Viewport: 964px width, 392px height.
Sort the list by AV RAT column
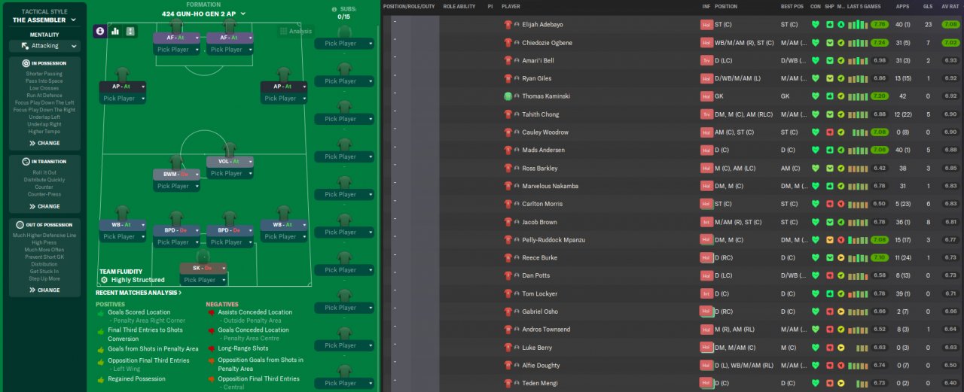click(x=950, y=6)
